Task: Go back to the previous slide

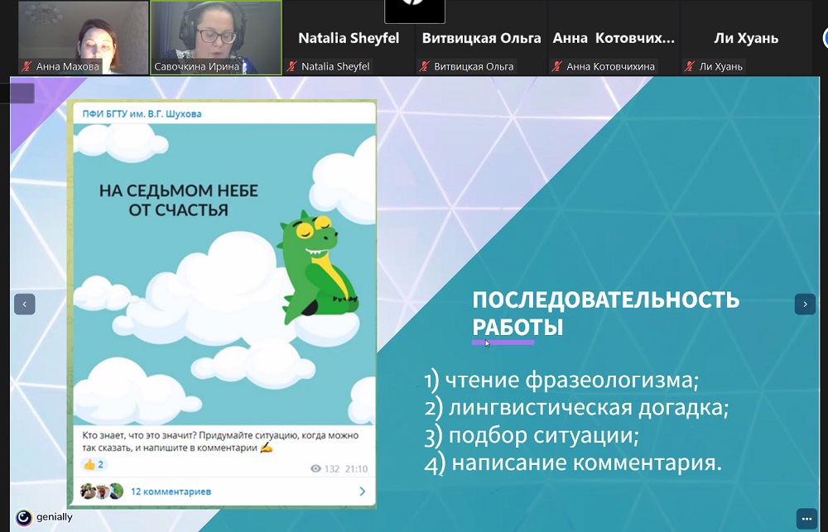Action: (x=24, y=304)
